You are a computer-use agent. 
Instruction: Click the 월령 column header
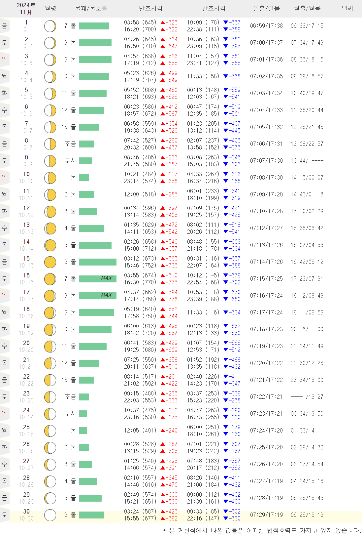50,9
